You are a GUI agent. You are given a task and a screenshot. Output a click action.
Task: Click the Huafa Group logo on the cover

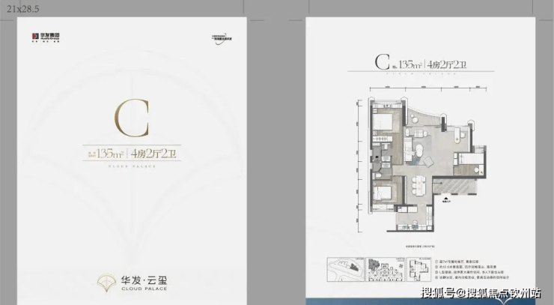[x=46, y=37]
